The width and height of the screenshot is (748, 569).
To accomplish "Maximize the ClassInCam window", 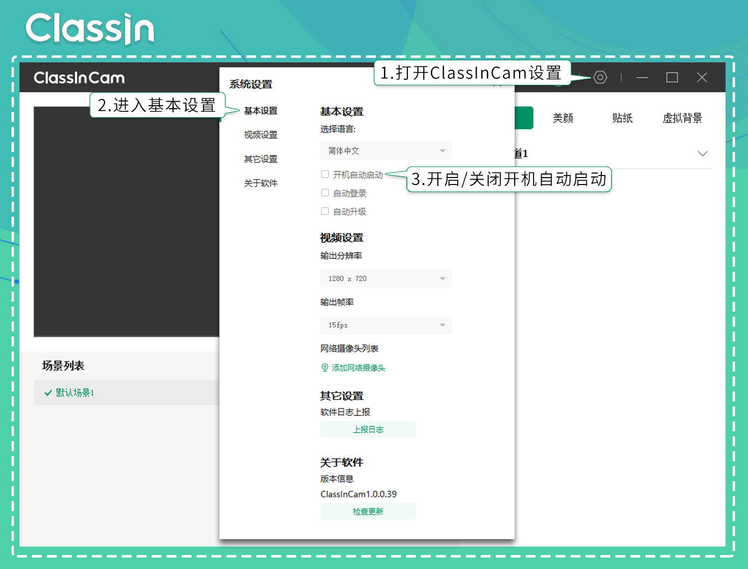I will [x=672, y=77].
